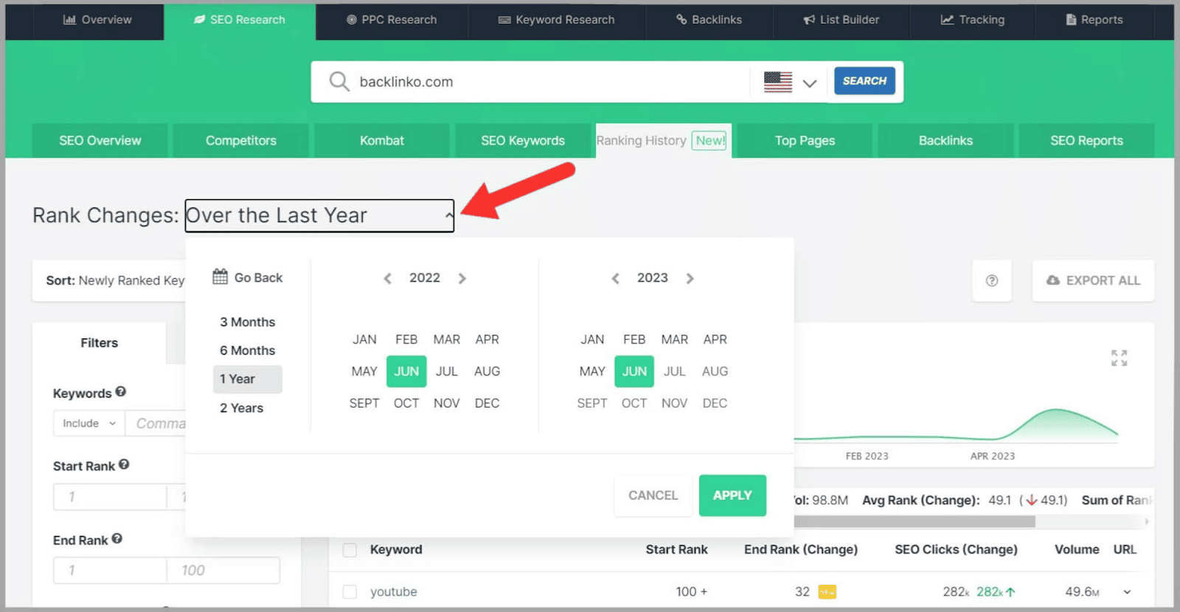Click the End Rank help icon
The width and height of the screenshot is (1180, 612).
[117, 539]
